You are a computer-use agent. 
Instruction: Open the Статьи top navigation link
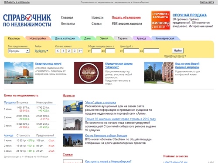pos(96,23)
